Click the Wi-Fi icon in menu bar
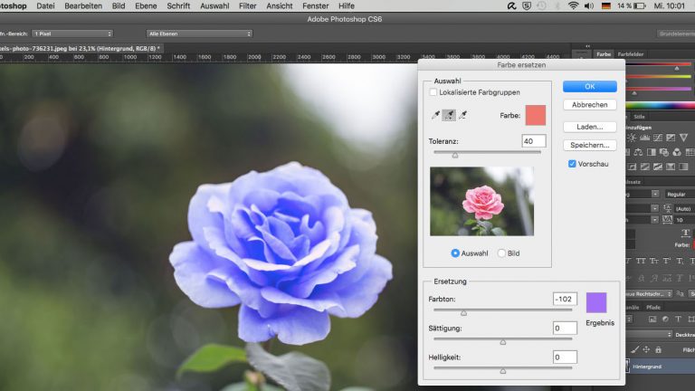This screenshot has height=391, width=695. pyautogui.click(x=573, y=6)
